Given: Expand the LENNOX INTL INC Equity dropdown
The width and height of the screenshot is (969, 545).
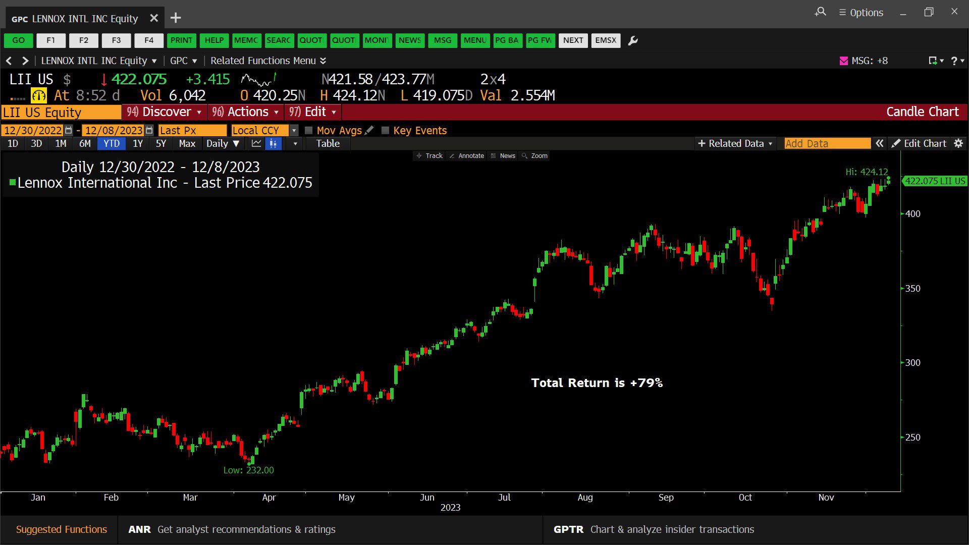Looking at the screenshot, I should (x=99, y=61).
